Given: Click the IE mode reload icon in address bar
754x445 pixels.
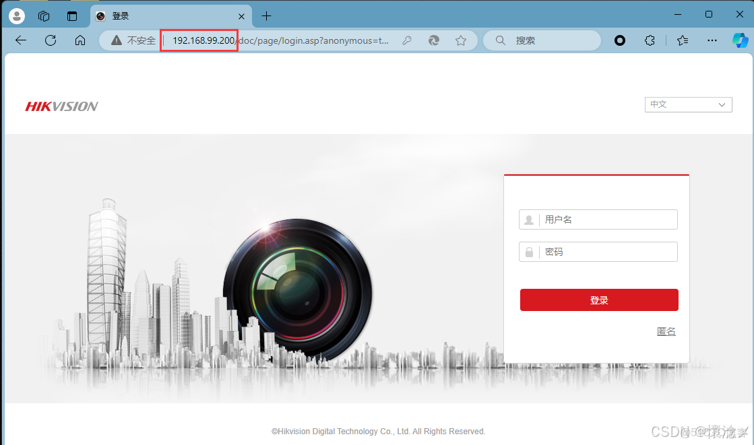Looking at the screenshot, I should [434, 40].
